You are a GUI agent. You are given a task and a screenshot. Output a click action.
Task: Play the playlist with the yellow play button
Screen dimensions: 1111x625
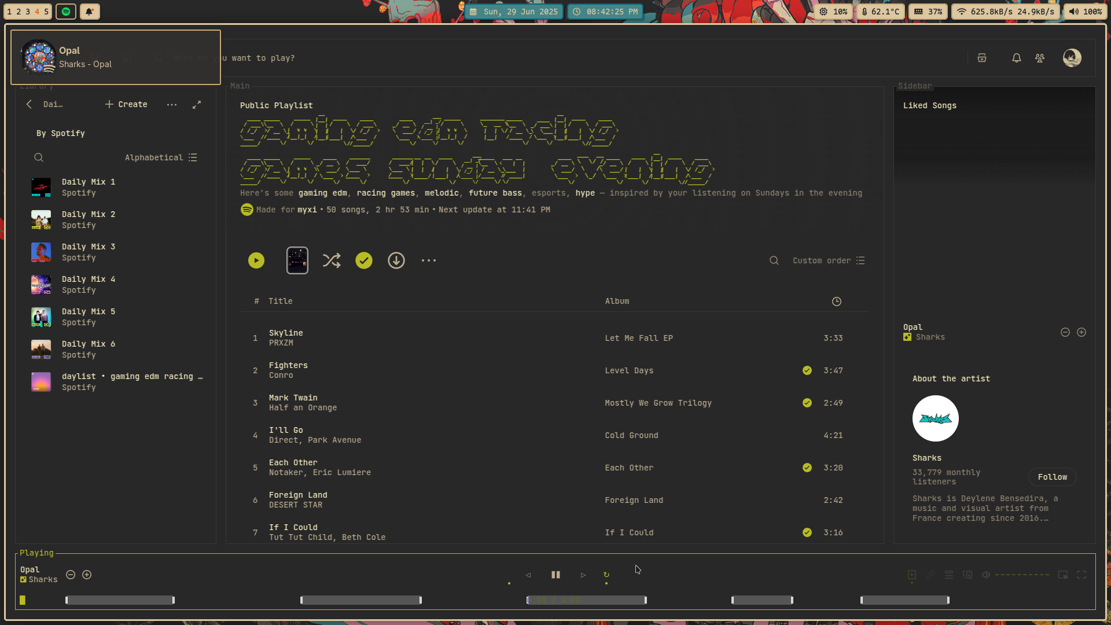click(x=256, y=260)
